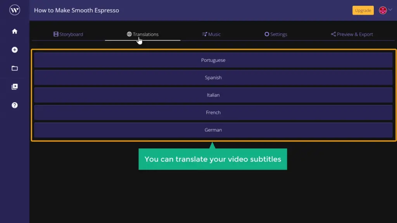
Task: Open the video library icon in sidebar
Action: click(15, 87)
